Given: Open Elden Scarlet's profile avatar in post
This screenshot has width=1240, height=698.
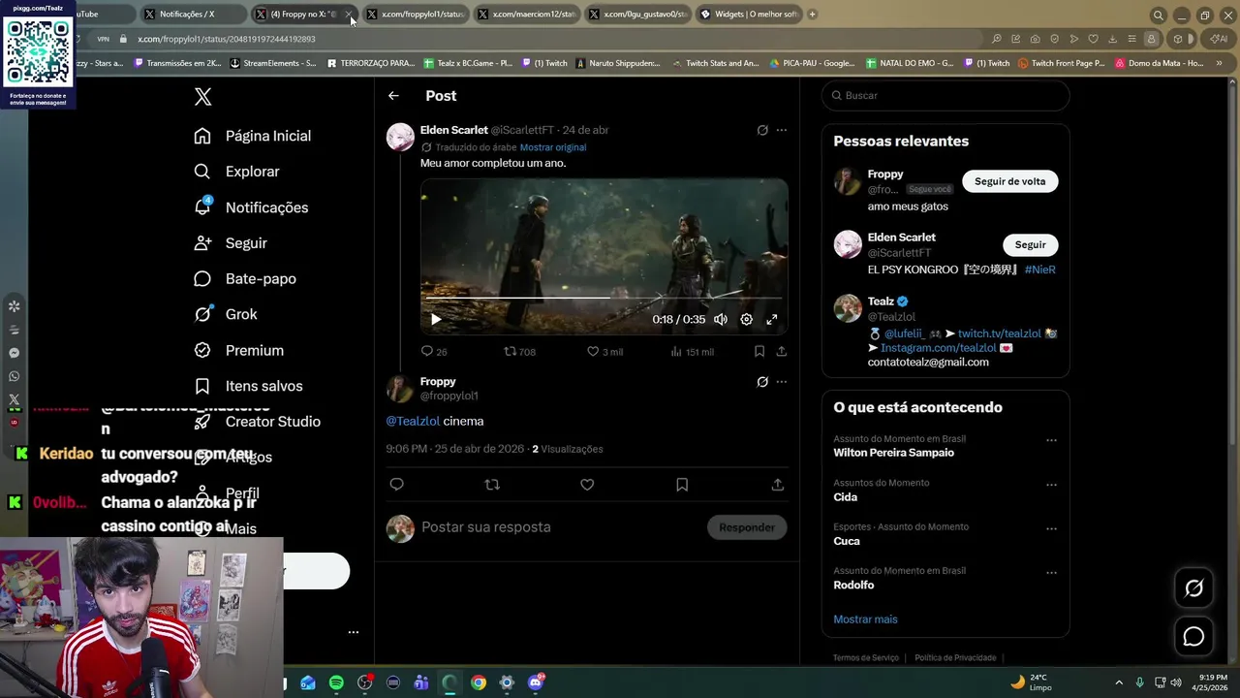Looking at the screenshot, I should 400,137.
